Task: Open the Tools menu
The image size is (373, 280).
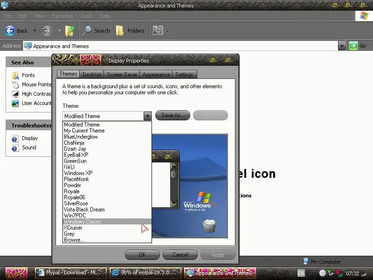Action: (87, 16)
